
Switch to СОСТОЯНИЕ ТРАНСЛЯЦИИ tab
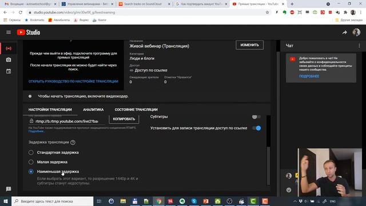(x=136, y=109)
